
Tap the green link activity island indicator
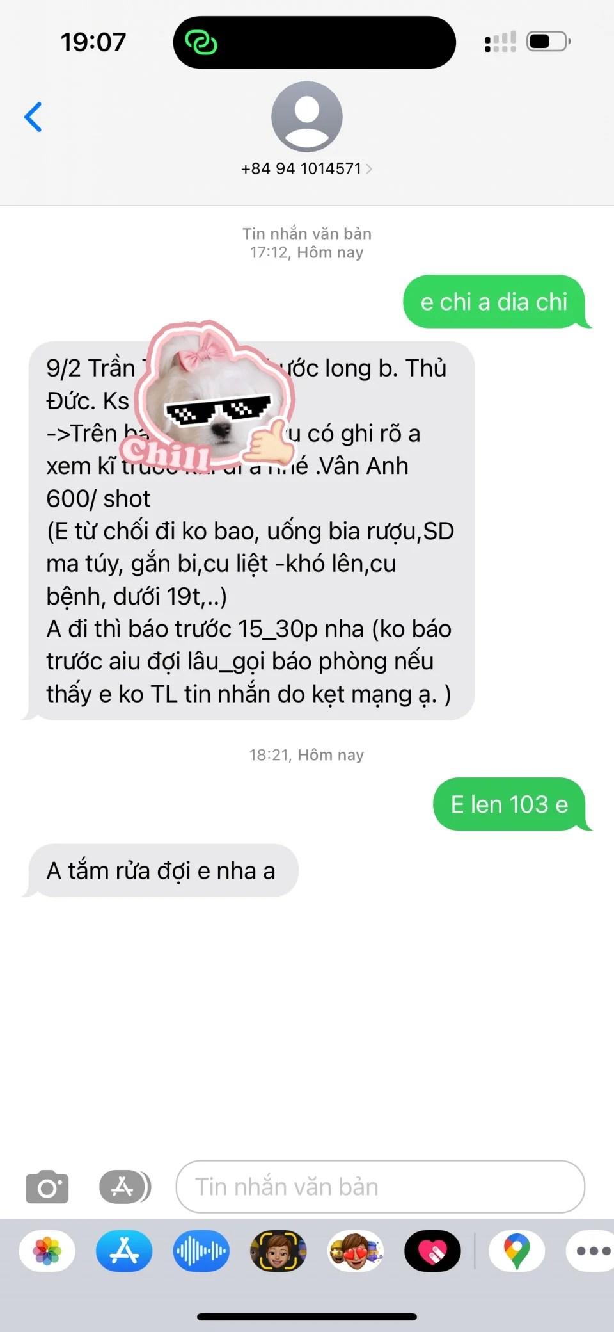pyautogui.click(x=201, y=43)
